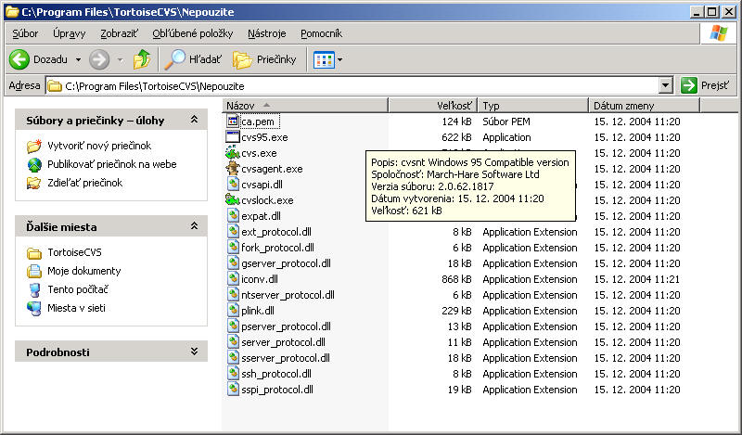The height and width of the screenshot is (435, 742).
Task: Open the Forward history dropdown arrow
Action: [x=121, y=59]
